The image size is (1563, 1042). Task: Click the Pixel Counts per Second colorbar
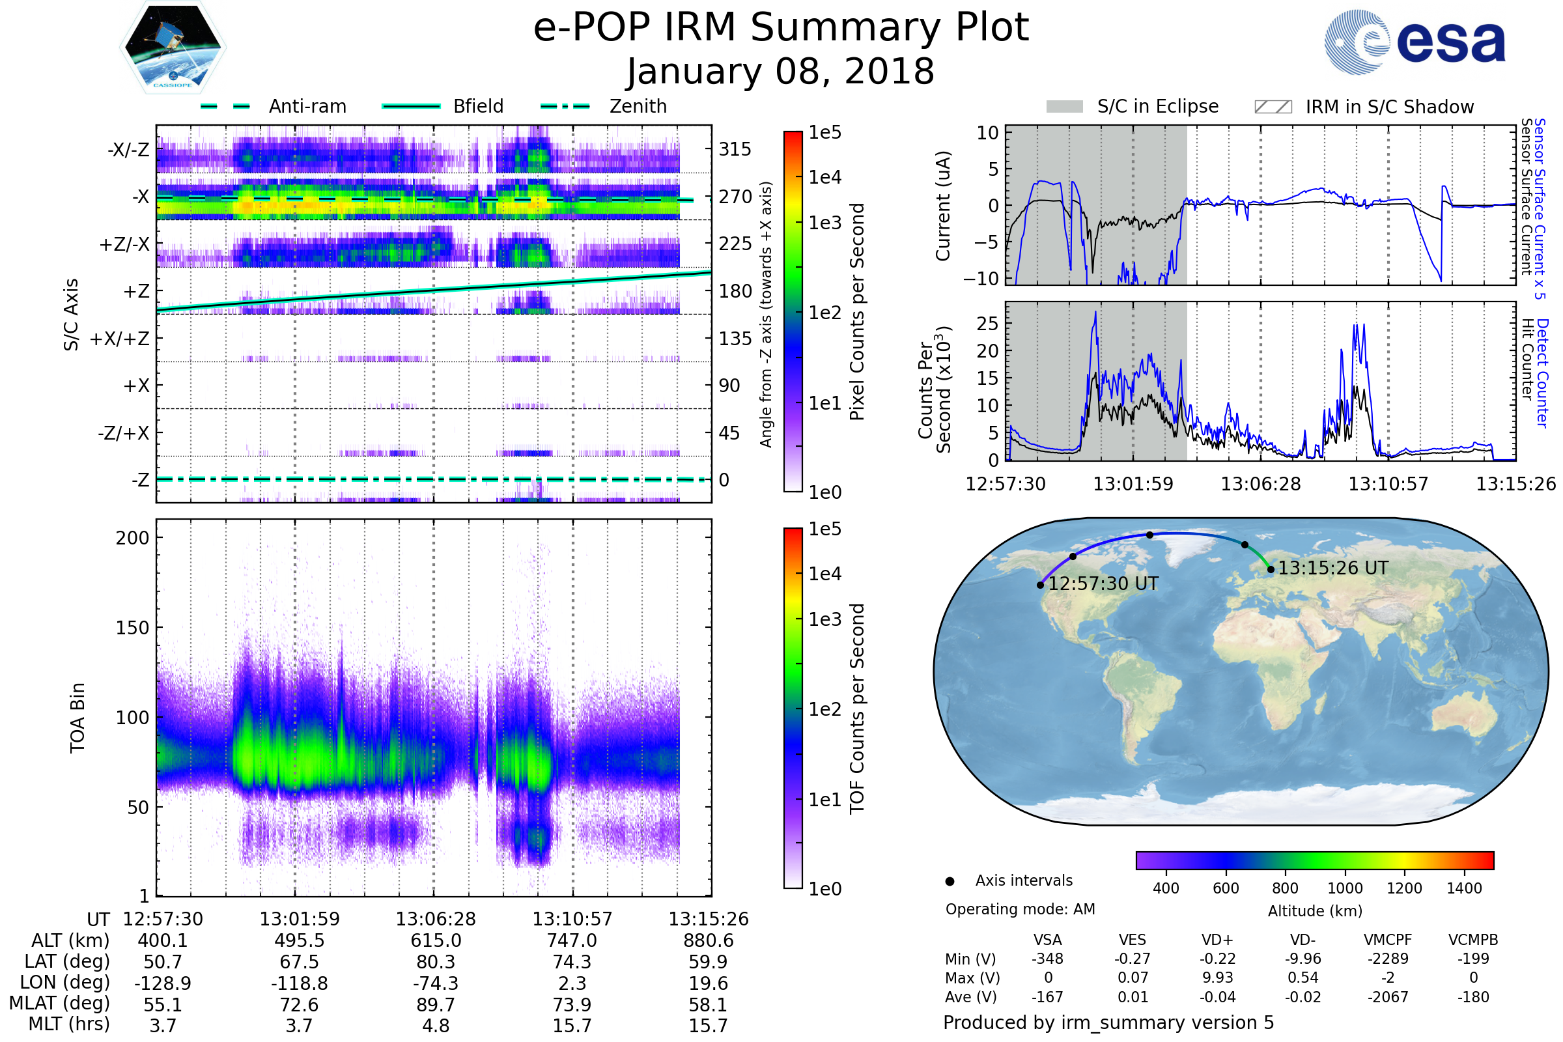(x=793, y=311)
